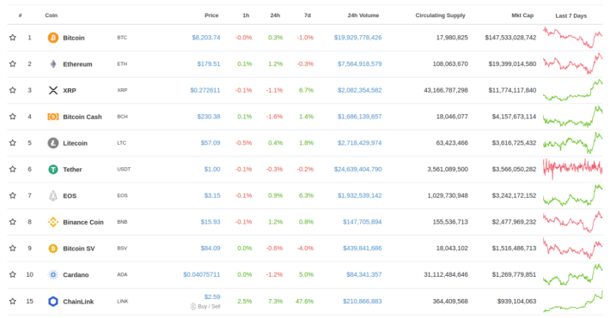Click the USDT ticker symbol

(x=124, y=170)
